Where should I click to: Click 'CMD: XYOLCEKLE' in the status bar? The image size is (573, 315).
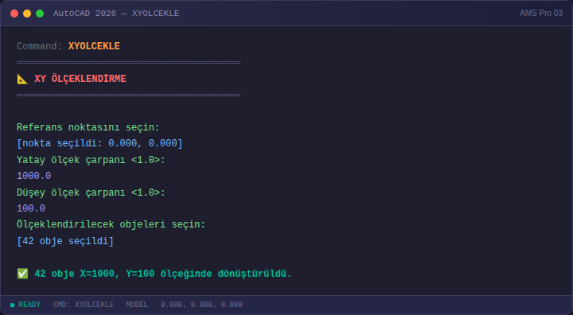pos(84,305)
